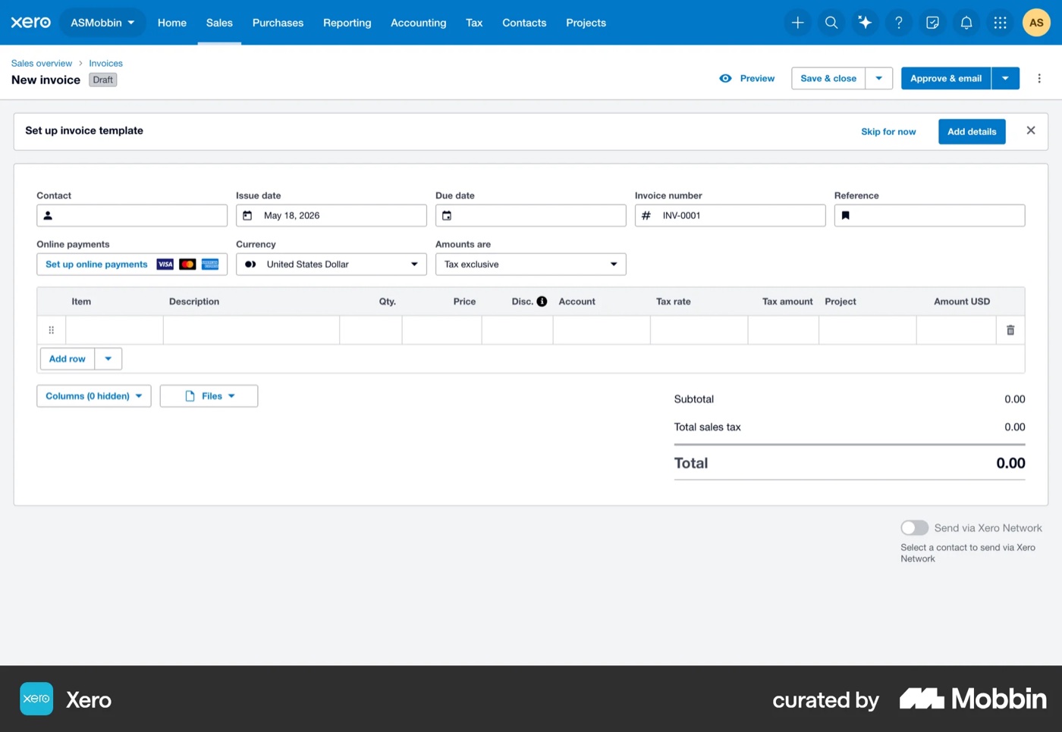The width and height of the screenshot is (1062, 732).
Task: Click the row drag handle icon
Action: click(x=52, y=330)
